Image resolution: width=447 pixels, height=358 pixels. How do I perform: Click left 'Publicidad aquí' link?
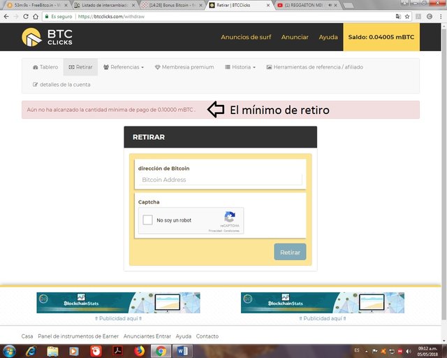118,318
